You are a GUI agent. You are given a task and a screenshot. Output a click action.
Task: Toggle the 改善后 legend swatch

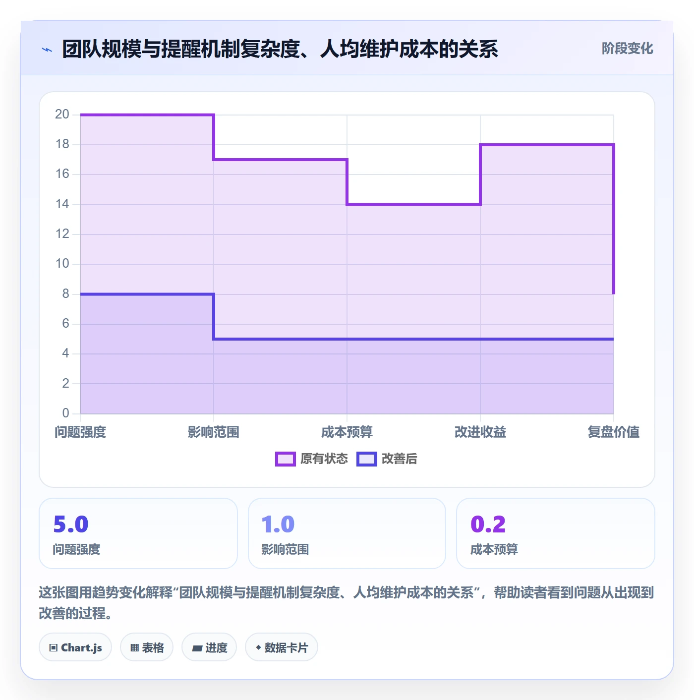point(367,459)
